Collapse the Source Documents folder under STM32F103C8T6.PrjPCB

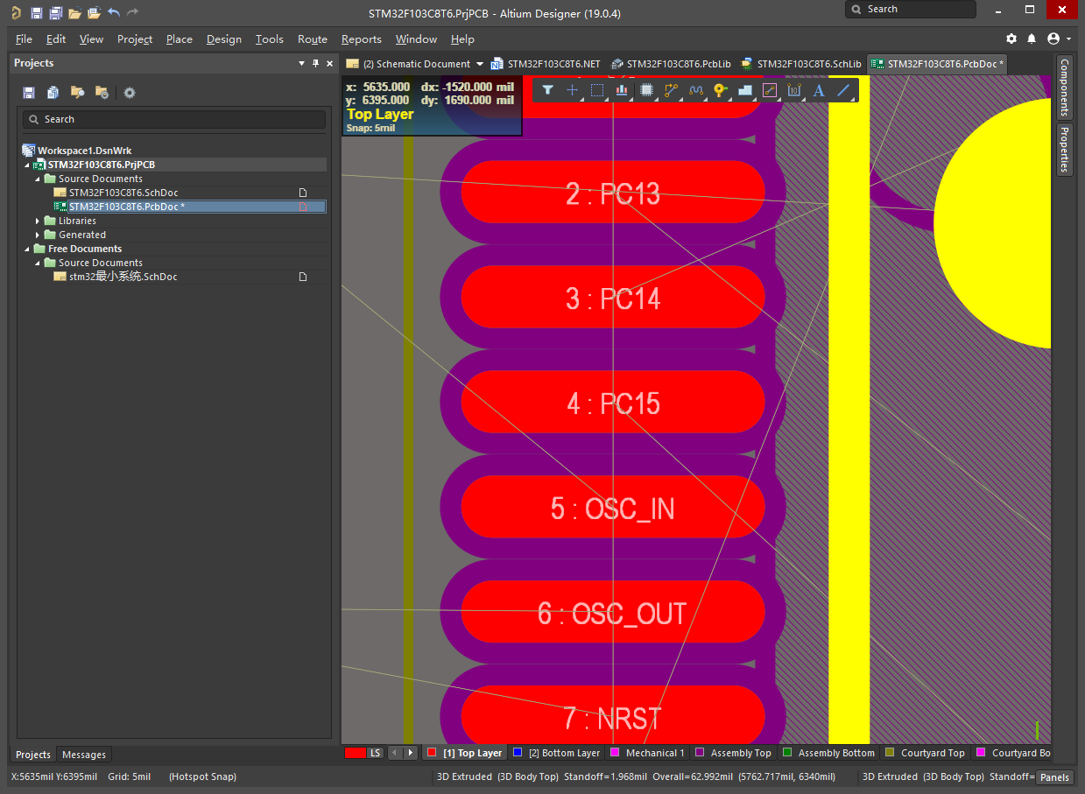pyautogui.click(x=38, y=179)
